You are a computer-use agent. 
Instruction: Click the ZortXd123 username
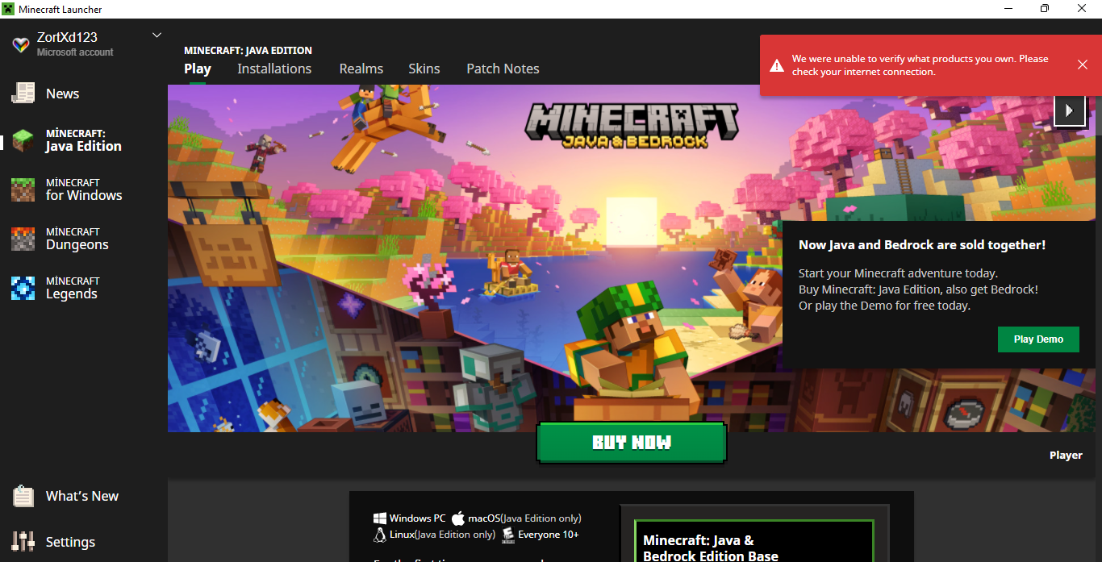(x=67, y=38)
